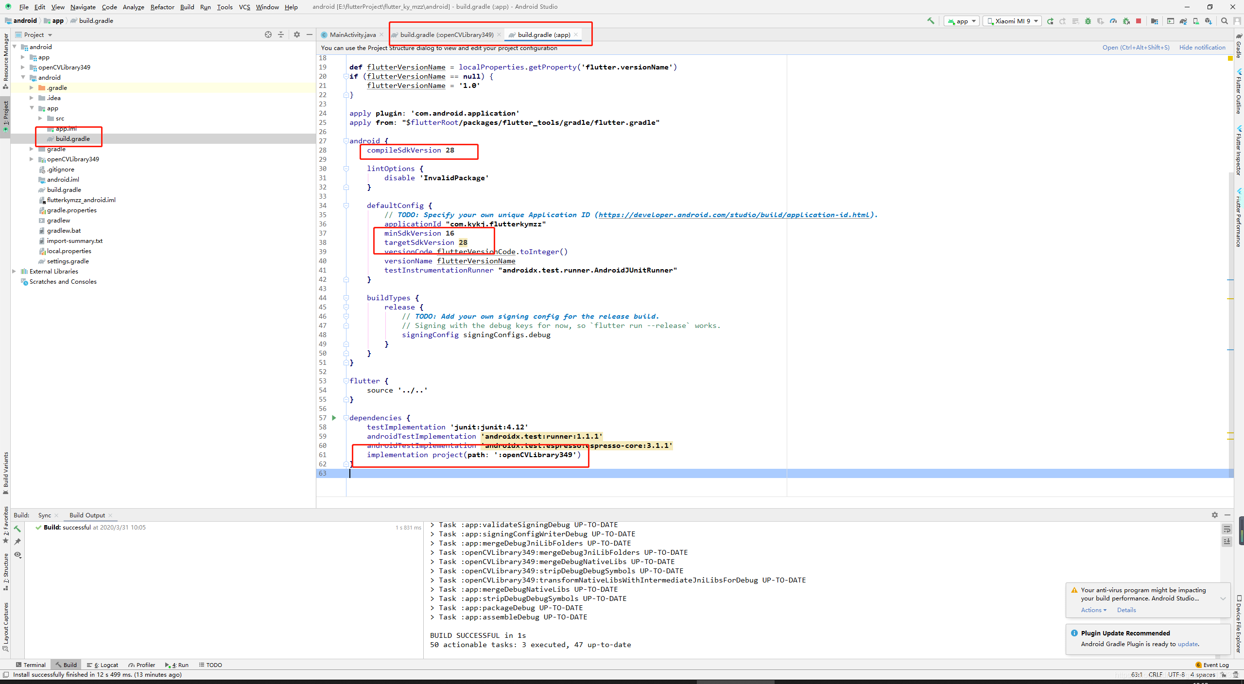This screenshot has height=684, width=1244.
Task: Click the Debug app bug icon
Action: click(x=1088, y=21)
